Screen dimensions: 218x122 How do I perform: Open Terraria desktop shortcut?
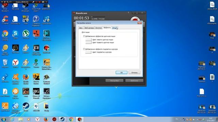coord(36,64)
